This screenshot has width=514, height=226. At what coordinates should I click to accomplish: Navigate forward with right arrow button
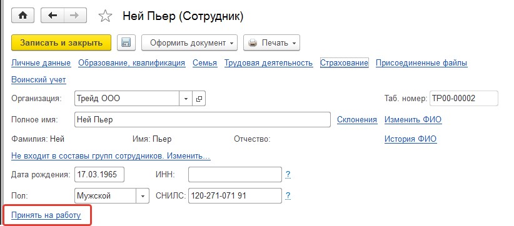(x=76, y=16)
